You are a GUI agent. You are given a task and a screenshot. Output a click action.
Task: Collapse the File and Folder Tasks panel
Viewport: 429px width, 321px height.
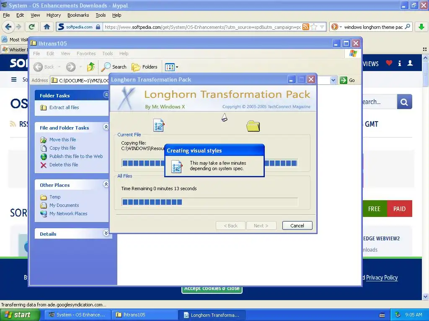point(106,127)
